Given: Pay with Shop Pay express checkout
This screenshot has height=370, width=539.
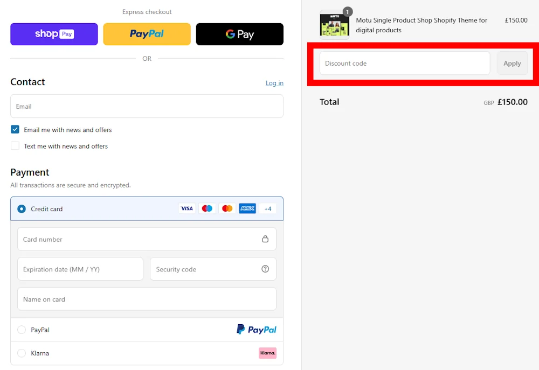Looking at the screenshot, I should (54, 34).
